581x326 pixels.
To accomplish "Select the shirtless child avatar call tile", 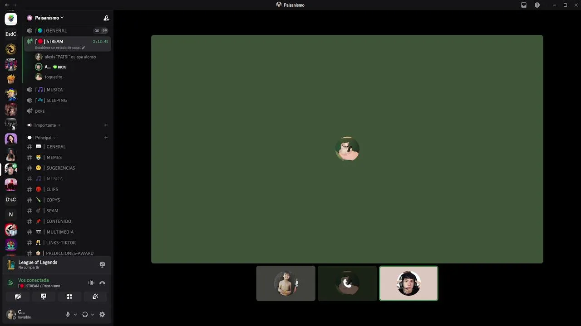I will (x=286, y=283).
